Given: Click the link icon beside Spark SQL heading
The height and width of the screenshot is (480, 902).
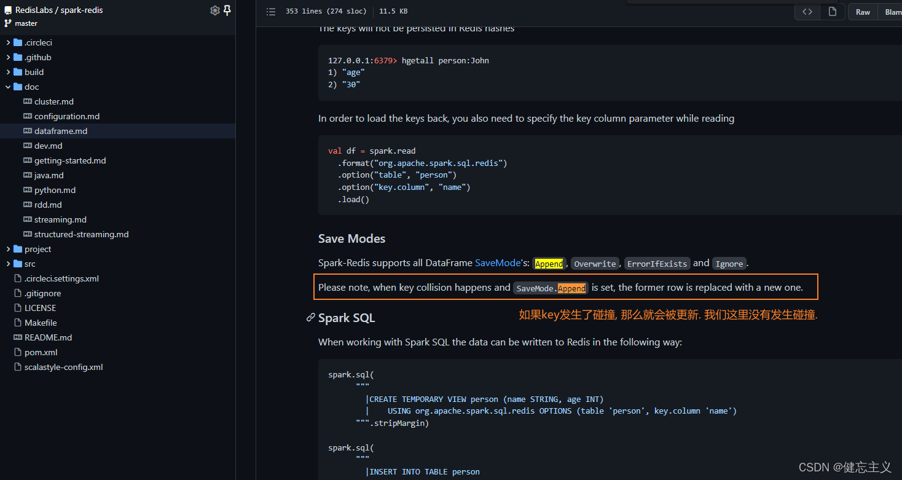Looking at the screenshot, I should [310, 318].
